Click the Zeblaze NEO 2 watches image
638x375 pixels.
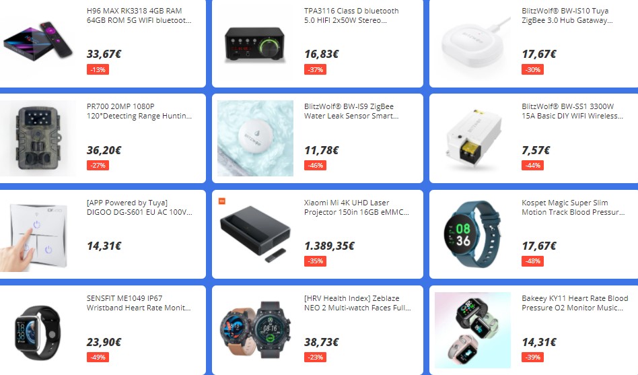(255, 330)
